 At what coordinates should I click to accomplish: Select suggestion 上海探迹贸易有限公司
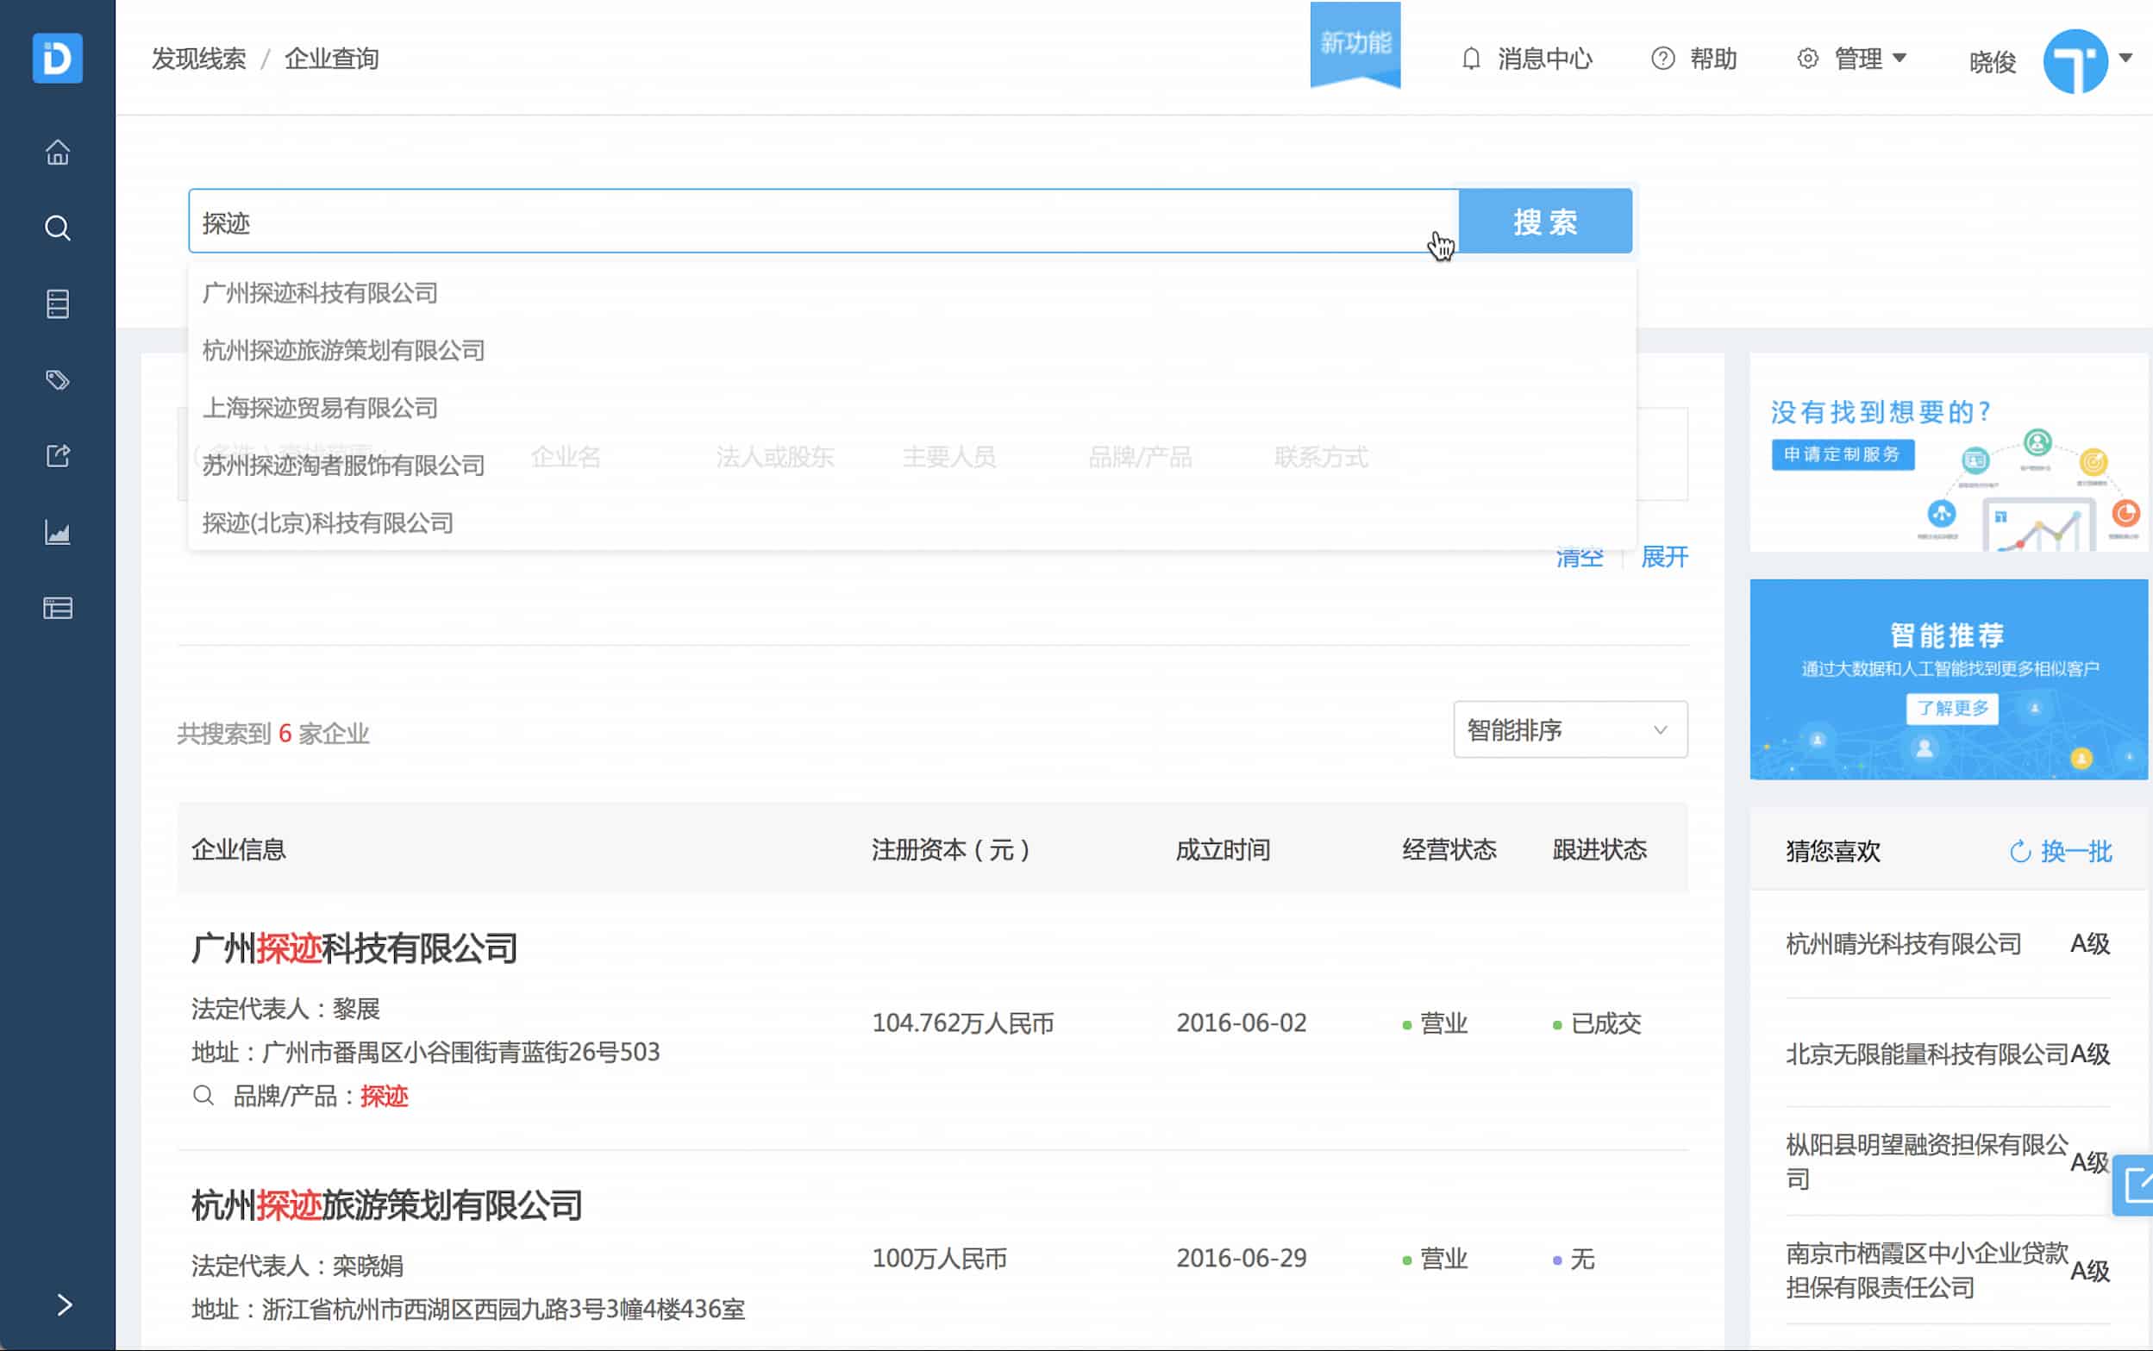click(320, 409)
